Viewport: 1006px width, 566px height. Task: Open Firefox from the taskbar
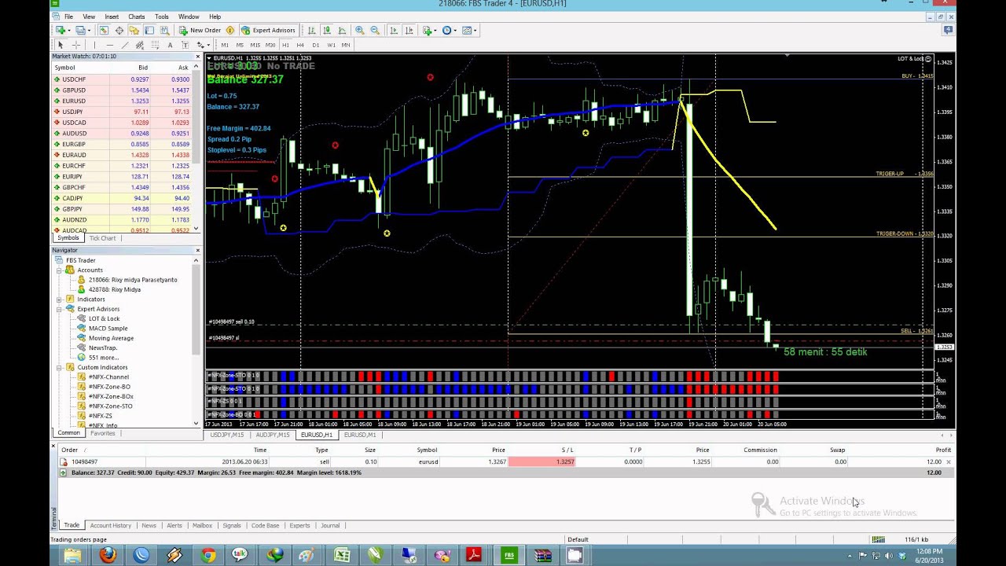tap(108, 556)
